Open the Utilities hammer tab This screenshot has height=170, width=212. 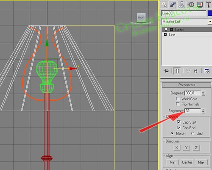(x=209, y=5)
